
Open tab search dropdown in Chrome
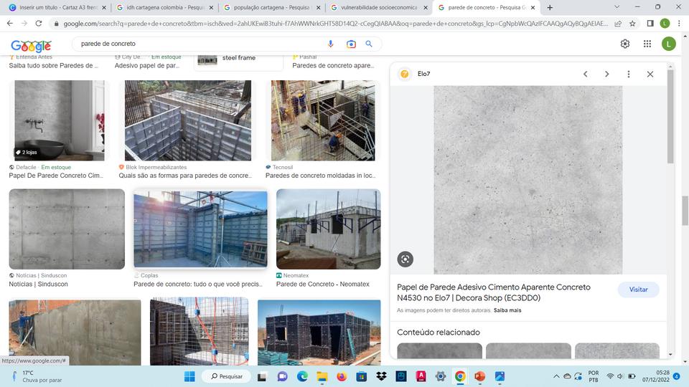[x=617, y=7]
